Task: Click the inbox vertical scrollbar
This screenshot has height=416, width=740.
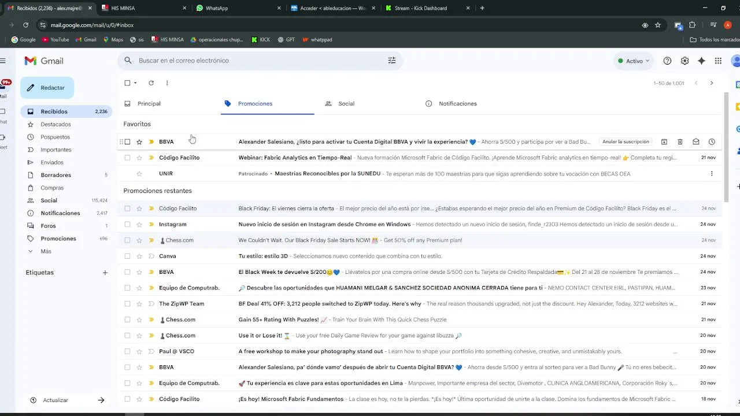Action: point(726,147)
